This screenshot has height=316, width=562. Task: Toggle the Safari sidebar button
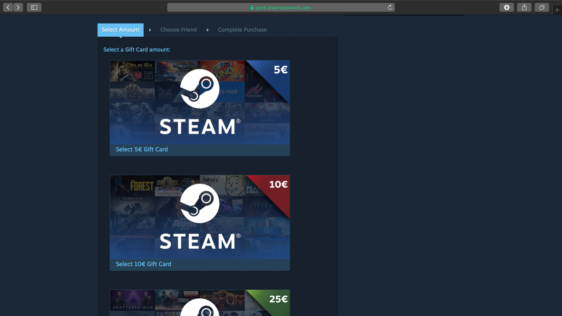(34, 8)
